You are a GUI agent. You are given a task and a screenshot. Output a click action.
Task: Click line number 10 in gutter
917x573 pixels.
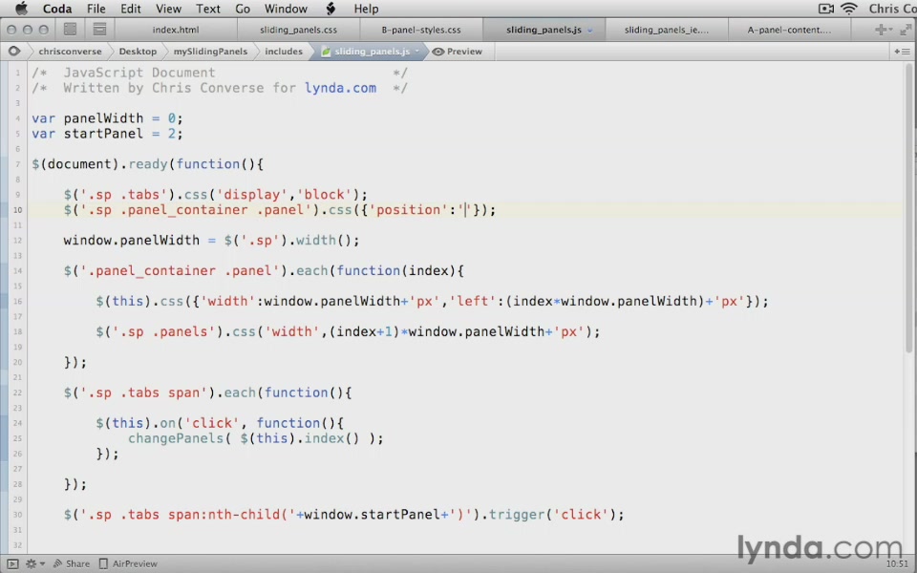click(17, 210)
